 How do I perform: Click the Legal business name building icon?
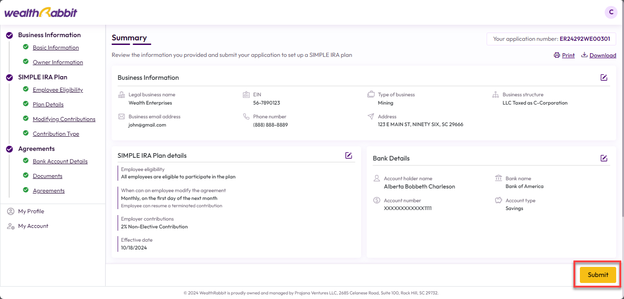pyautogui.click(x=122, y=94)
